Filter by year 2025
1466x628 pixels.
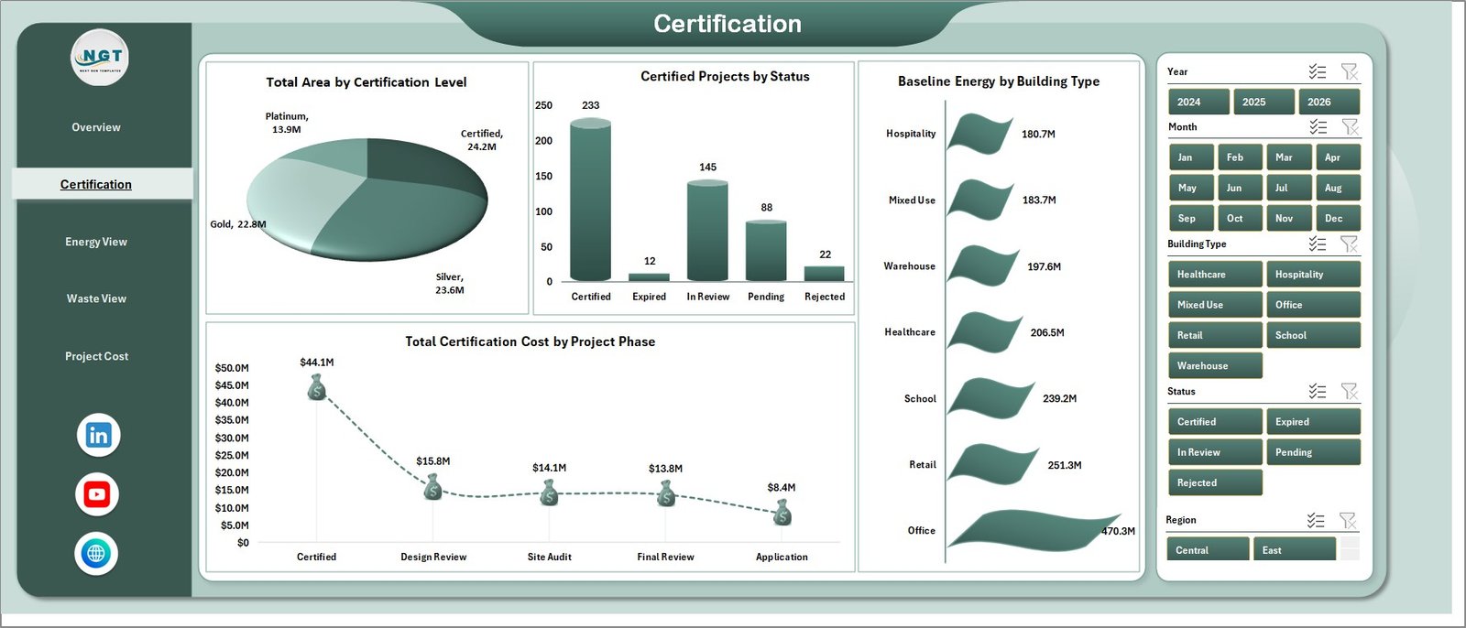1264,102
